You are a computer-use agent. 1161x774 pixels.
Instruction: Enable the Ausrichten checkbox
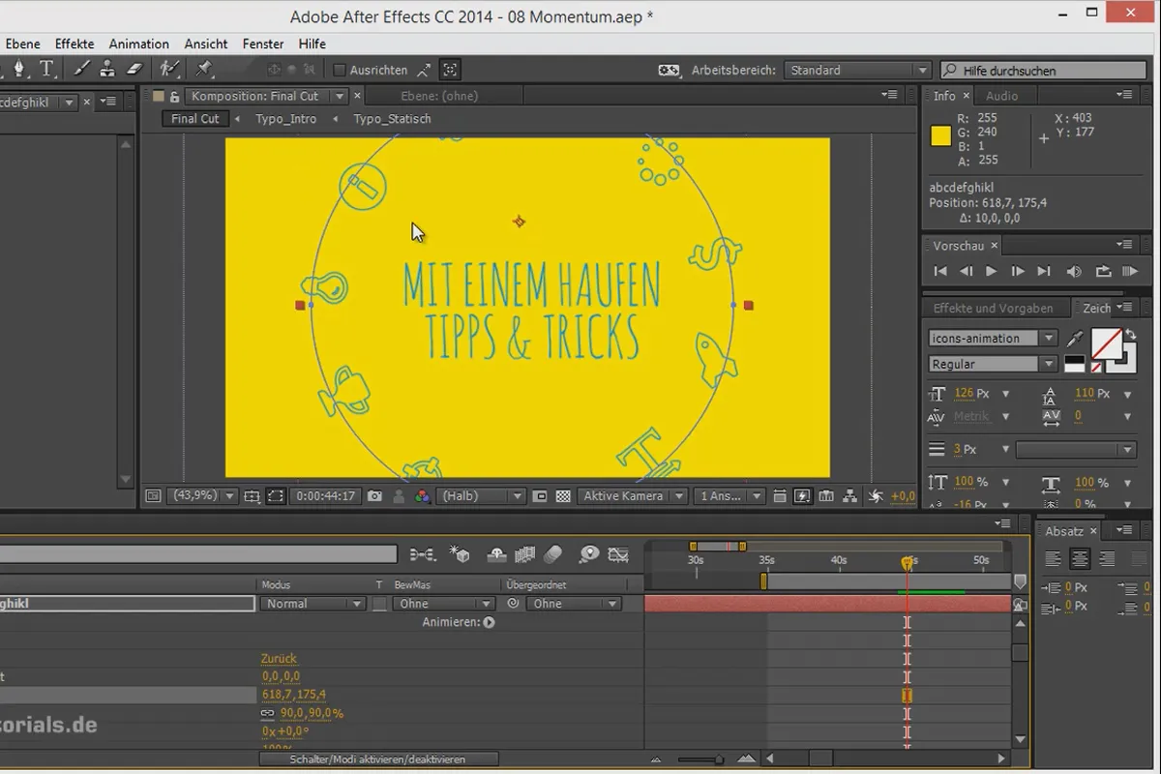click(x=340, y=70)
